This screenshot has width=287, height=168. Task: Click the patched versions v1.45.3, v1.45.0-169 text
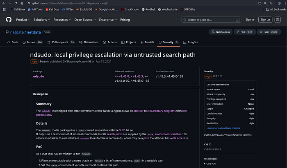tap(169, 76)
